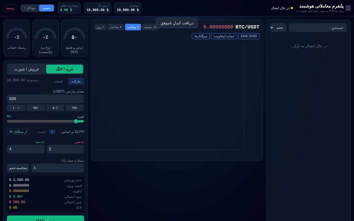Click the BTC/USDT pair title

point(248,27)
